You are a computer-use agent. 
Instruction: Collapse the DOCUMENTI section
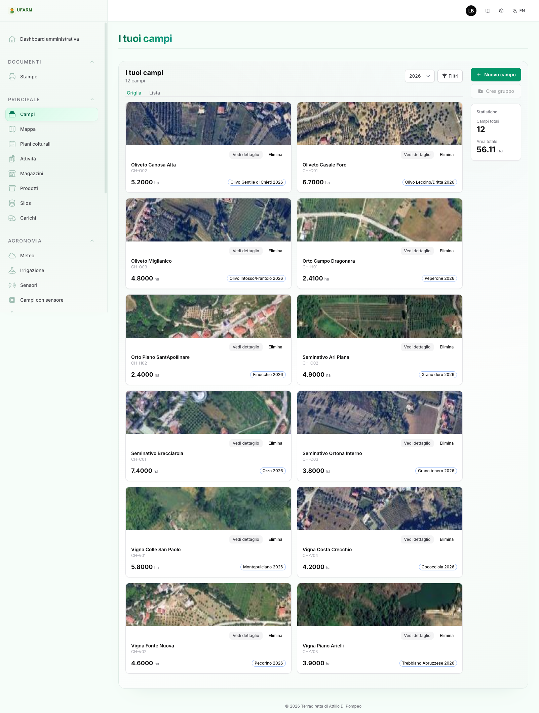tap(92, 62)
